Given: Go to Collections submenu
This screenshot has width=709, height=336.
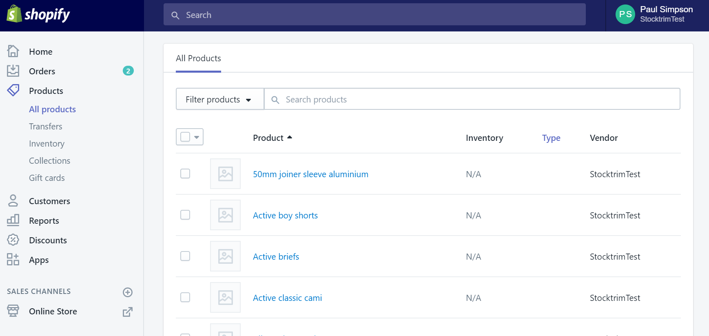Looking at the screenshot, I should click(x=49, y=161).
